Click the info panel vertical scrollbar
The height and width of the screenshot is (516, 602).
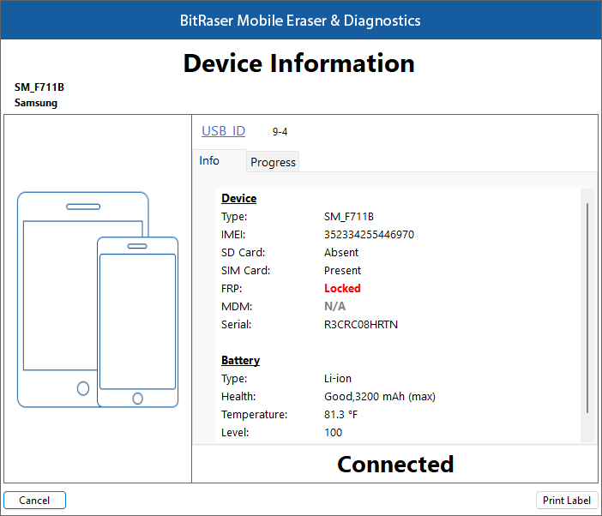tap(587, 308)
